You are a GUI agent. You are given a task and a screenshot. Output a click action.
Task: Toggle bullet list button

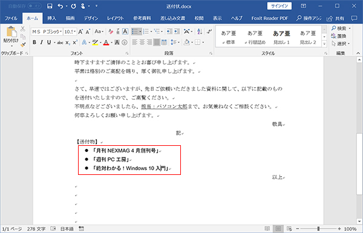pos(135,31)
